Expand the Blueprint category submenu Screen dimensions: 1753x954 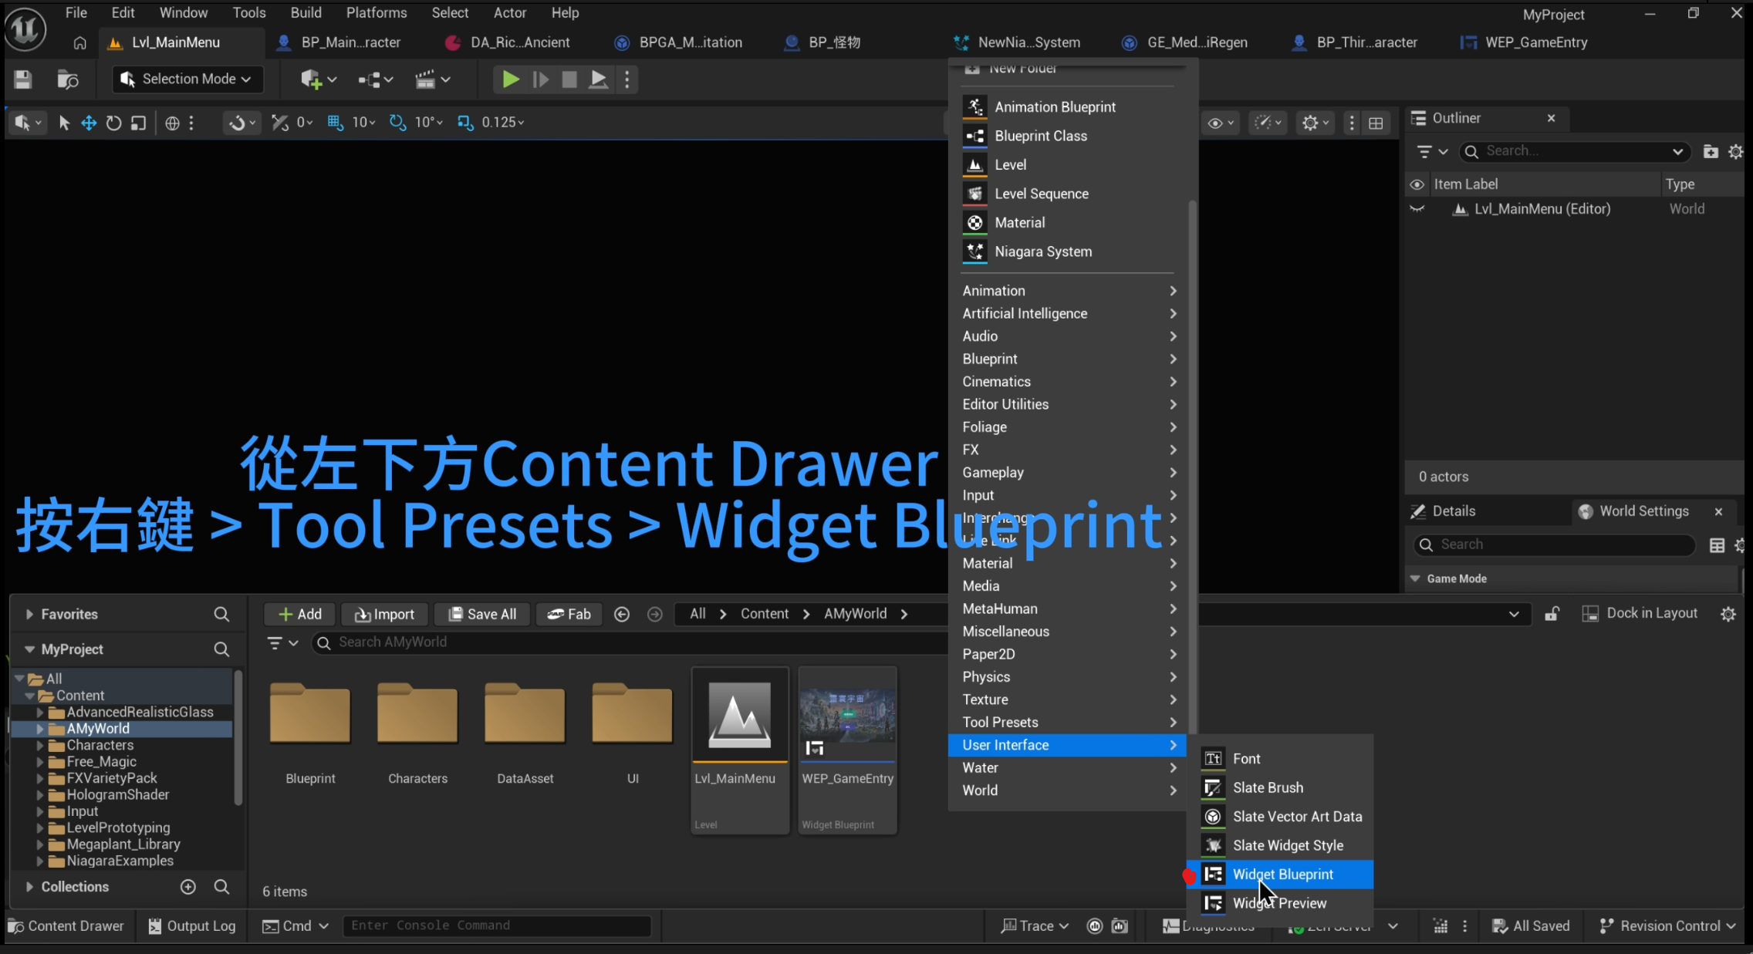pos(1069,359)
